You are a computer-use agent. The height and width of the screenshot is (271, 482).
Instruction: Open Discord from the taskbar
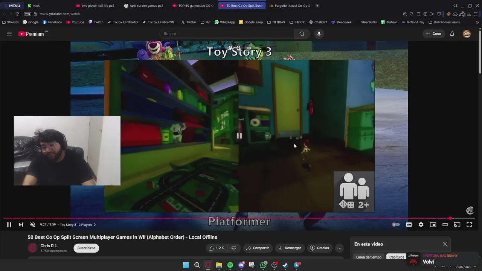(241, 265)
